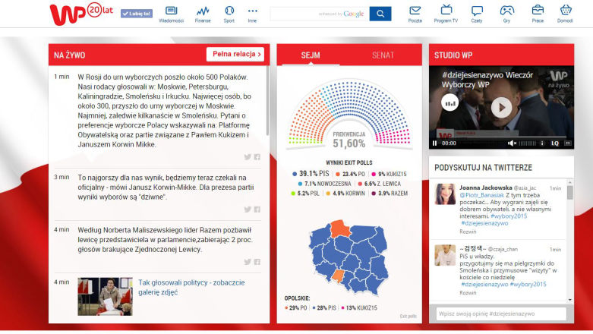Click the Na żywo feed scrollbar

pos(268,101)
